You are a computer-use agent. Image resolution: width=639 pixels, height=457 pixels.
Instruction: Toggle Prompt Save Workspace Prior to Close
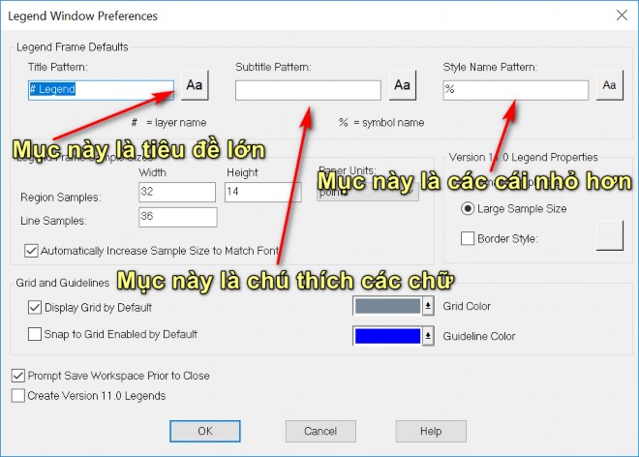18,375
